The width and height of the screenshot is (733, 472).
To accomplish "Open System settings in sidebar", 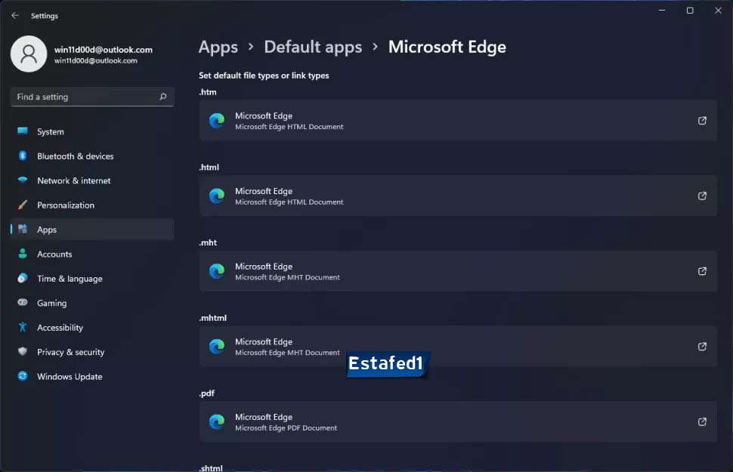I will 51,131.
